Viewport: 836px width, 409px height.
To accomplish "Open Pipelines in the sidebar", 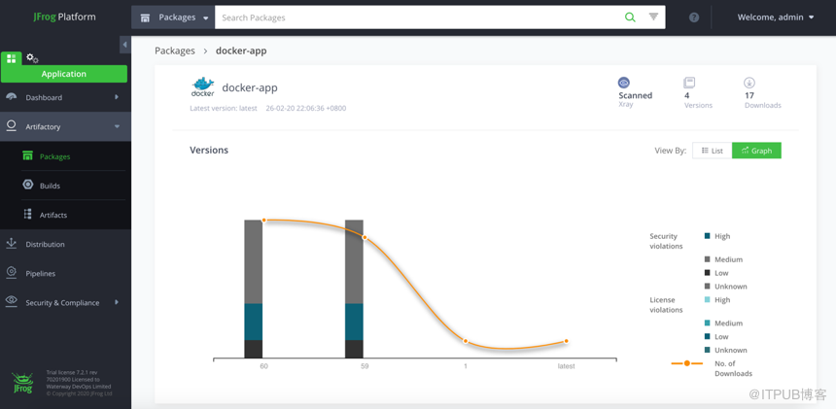I will pyautogui.click(x=40, y=273).
